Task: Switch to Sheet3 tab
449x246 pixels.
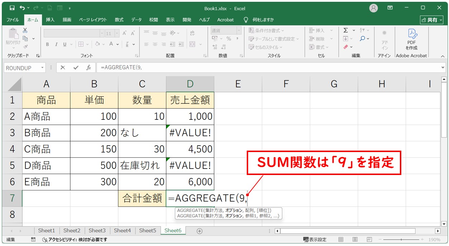Action: 97,231
